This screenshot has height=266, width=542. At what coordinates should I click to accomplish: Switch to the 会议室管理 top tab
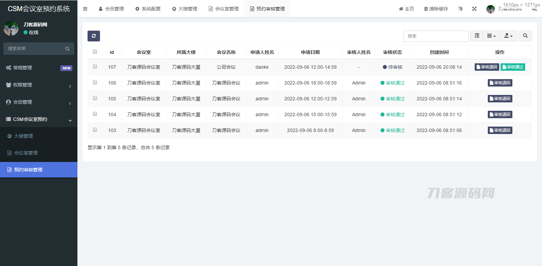pyautogui.click(x=224, y=9)
